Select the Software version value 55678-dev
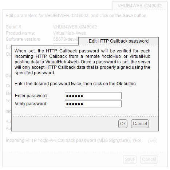Viewport: 170px width, 170px height. 66,39
